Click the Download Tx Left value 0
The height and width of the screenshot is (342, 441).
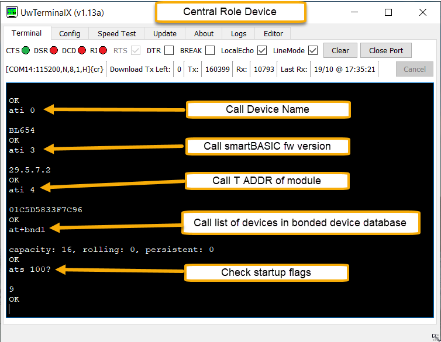pyautogui.click(x=179, y=70)
